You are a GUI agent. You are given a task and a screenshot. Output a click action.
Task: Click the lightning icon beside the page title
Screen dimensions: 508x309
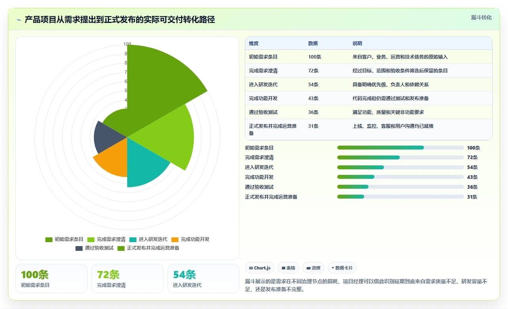[19, 19]
